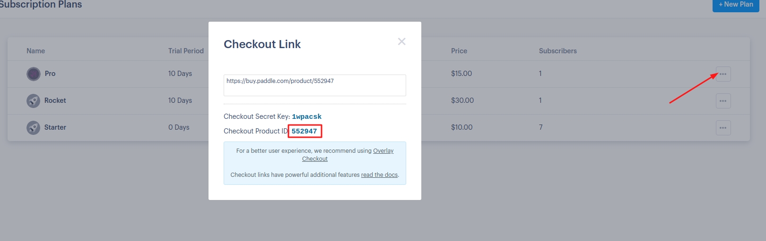Click the Subscribers column header
Image resolution: width=766 pixels, height=241 pixels.
click(x=557, y=51)
